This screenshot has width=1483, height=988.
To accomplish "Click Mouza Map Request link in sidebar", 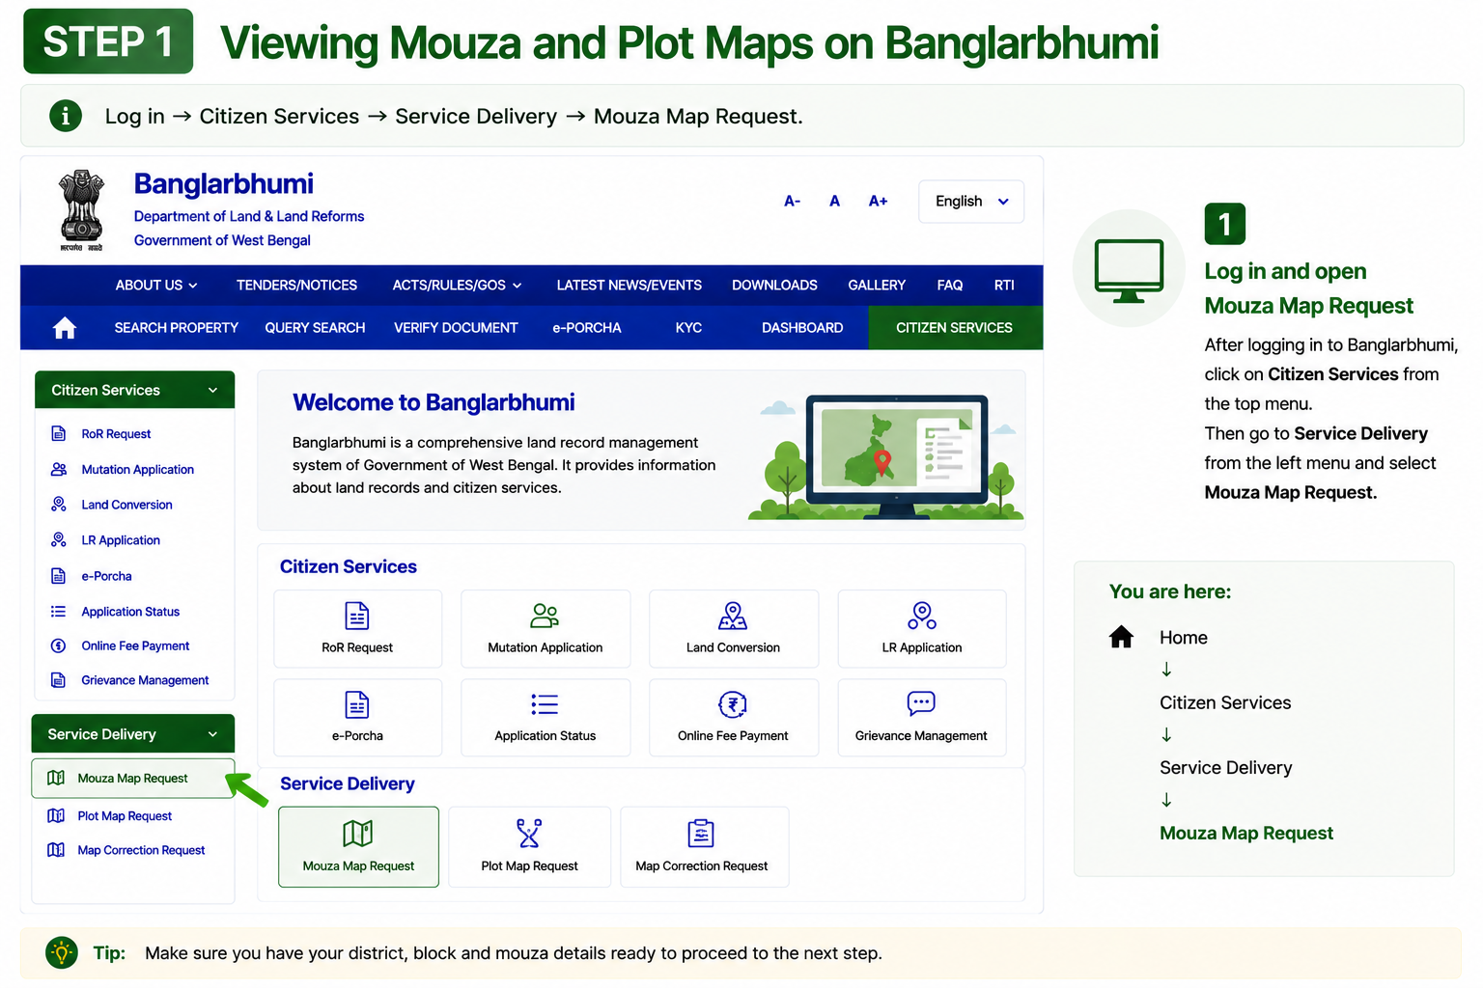I will click(x=133, y=779).
